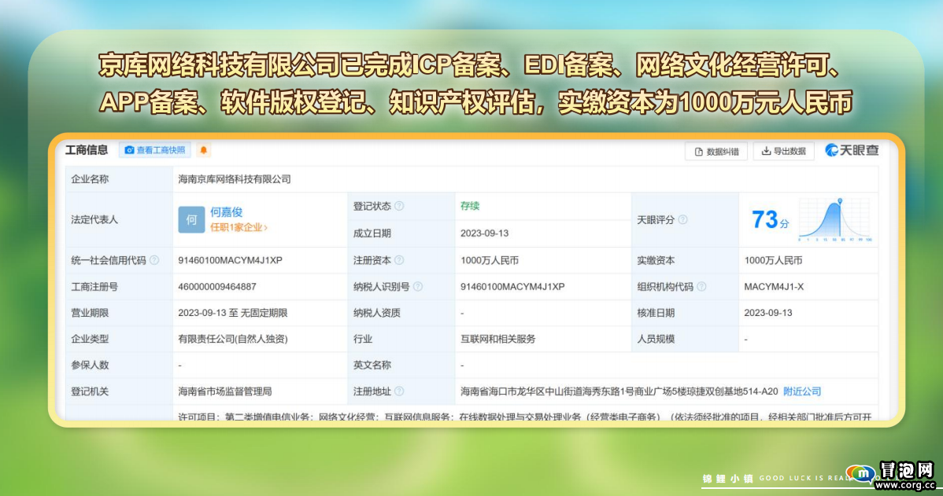Click the 何 avatar tile
Screen dimensions: 943x496
(191, 219)
